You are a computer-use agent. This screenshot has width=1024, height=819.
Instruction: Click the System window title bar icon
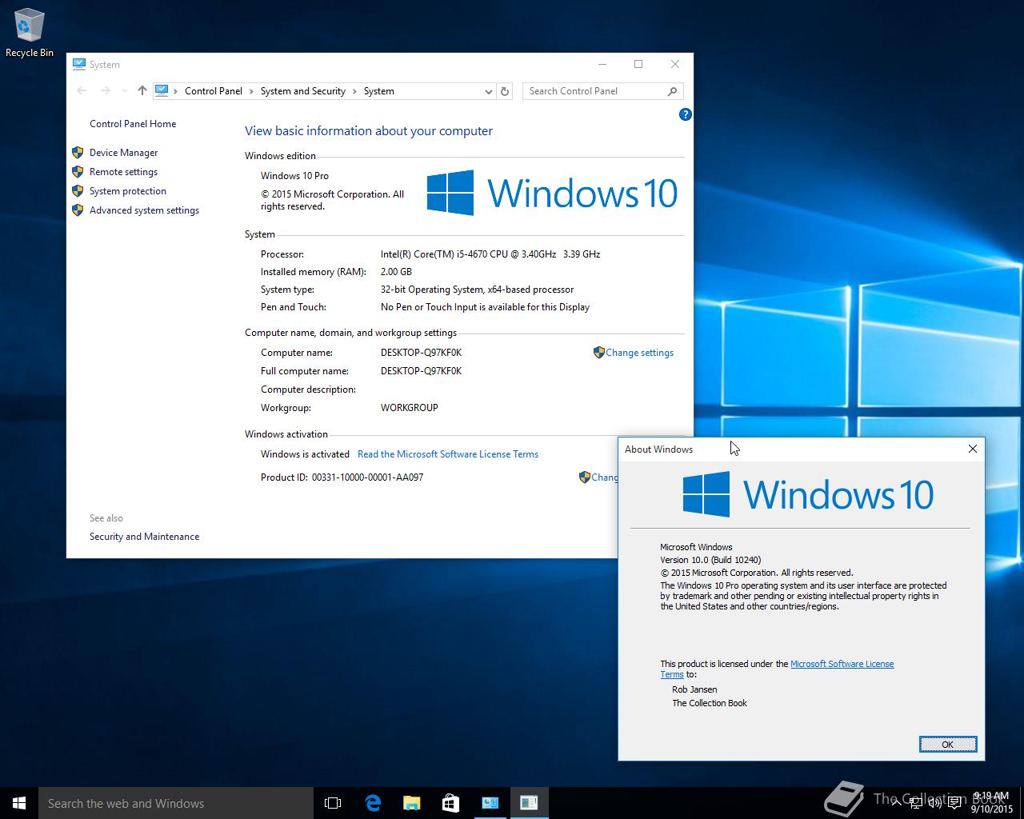[x=78, y=64]
